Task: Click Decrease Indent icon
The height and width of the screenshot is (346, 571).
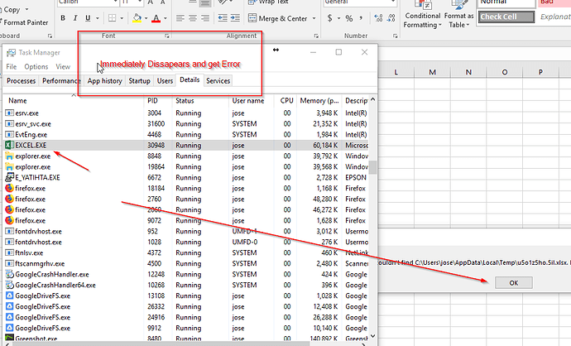Action: 223,18
